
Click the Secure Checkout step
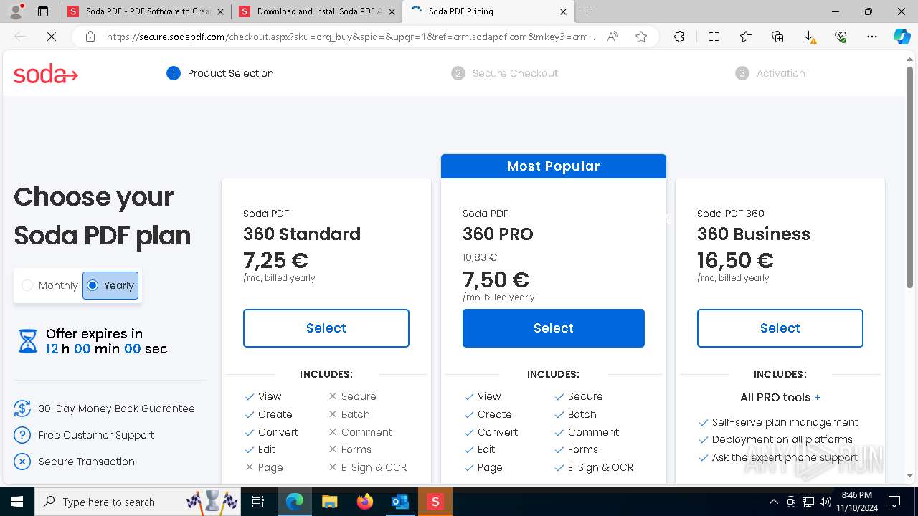point(504,73)
